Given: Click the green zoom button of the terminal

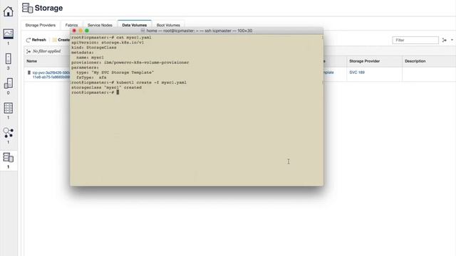Looking at the screenshot, I should 87,31.
